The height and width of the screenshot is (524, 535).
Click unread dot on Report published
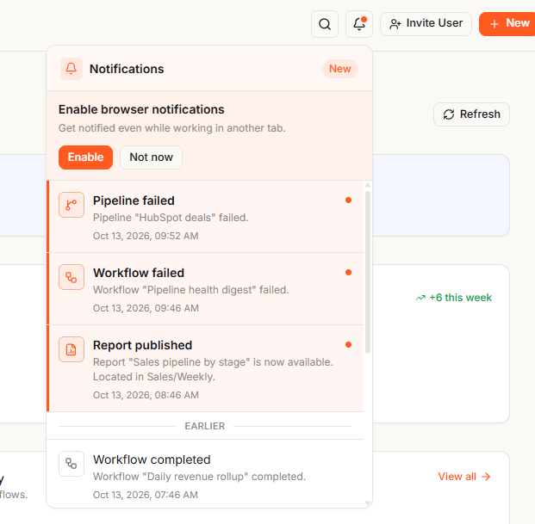click(348, 345)
